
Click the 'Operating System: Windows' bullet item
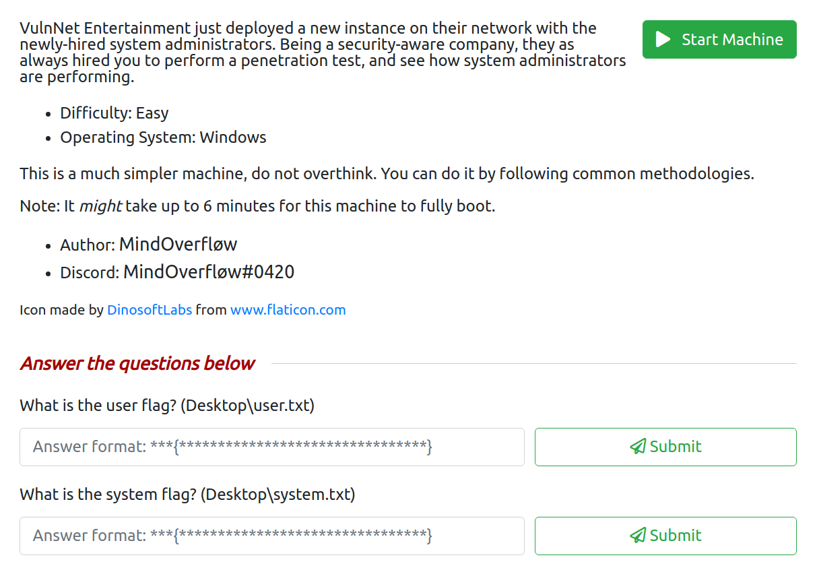[163, 137]
